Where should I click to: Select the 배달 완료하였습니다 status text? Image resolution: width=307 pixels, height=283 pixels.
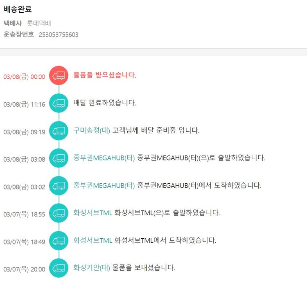tap(104, 103)
